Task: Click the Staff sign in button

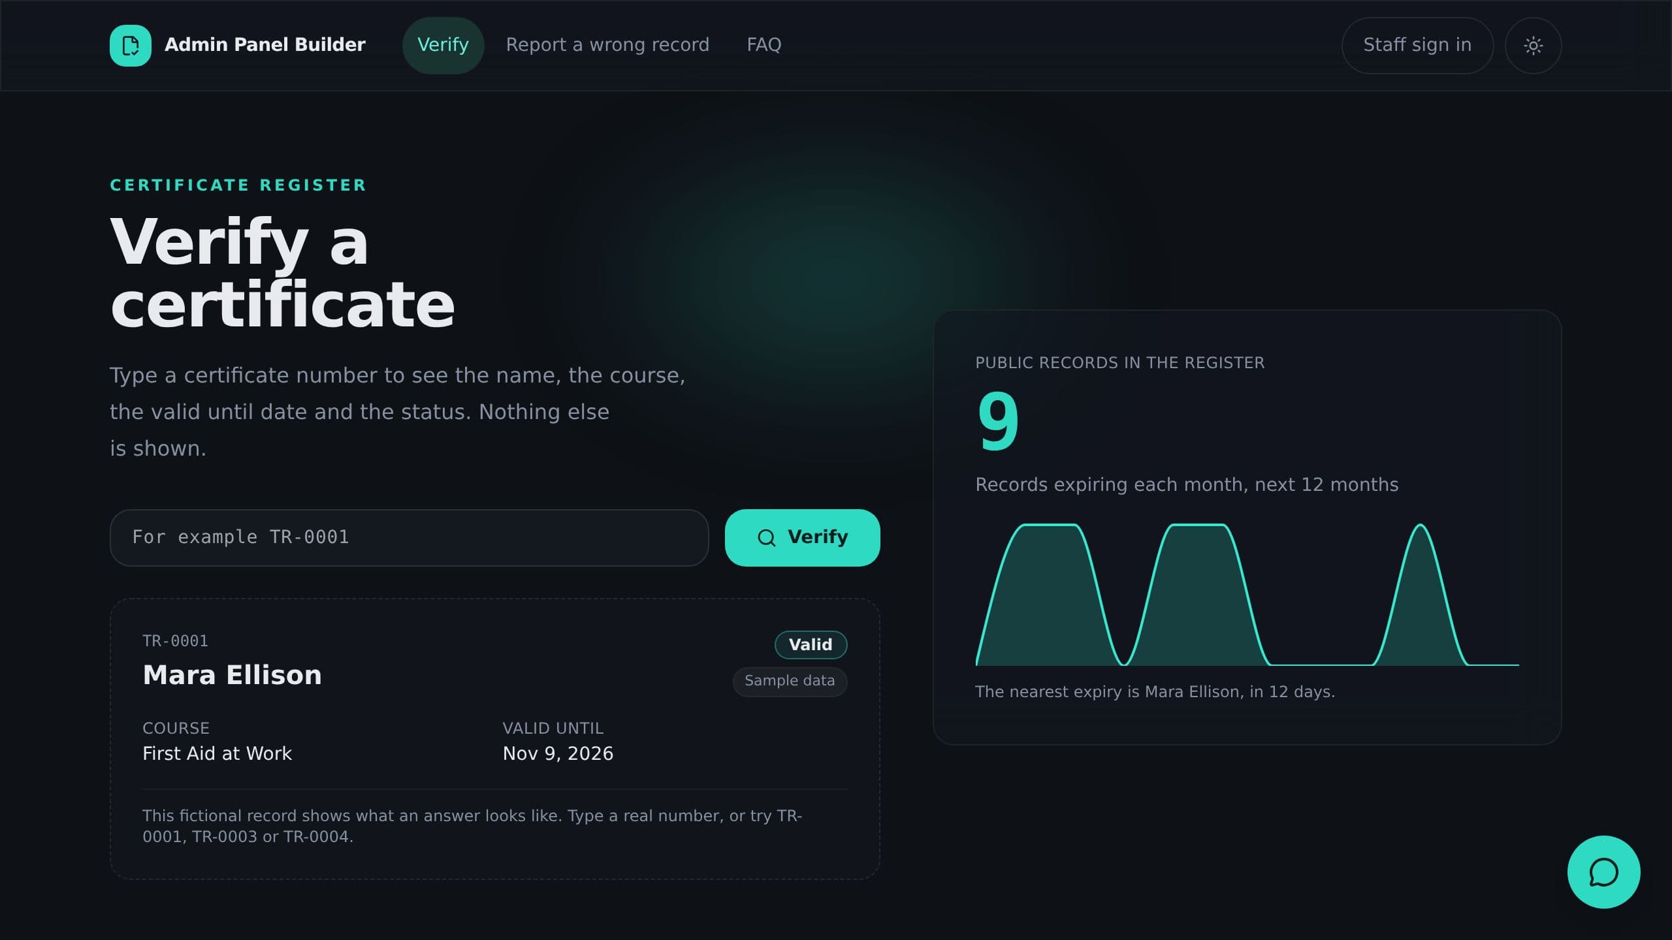Action: [1417, 45]
